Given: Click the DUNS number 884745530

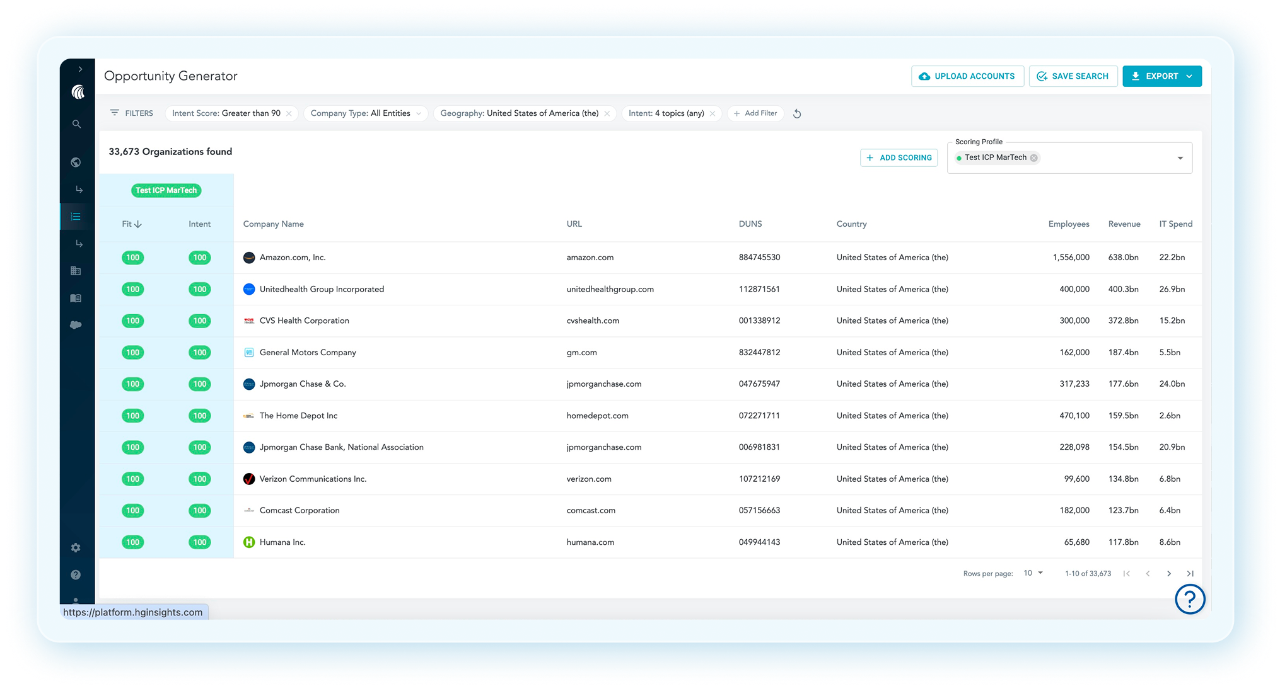Looking at the screenshot, I should (x=759, y=258).
